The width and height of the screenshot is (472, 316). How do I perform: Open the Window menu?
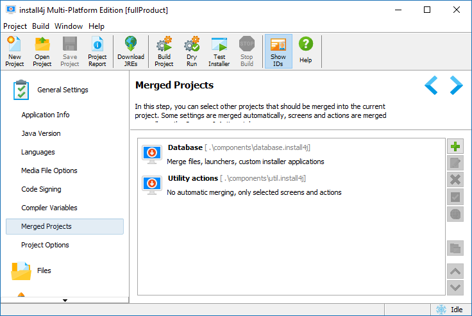69,26
